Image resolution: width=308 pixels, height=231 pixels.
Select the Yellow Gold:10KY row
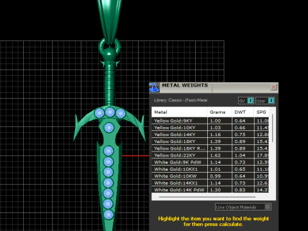click(x=210, y=128)
